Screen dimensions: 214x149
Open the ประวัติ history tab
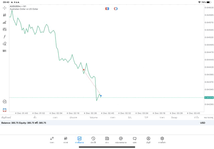click(93, 140)
